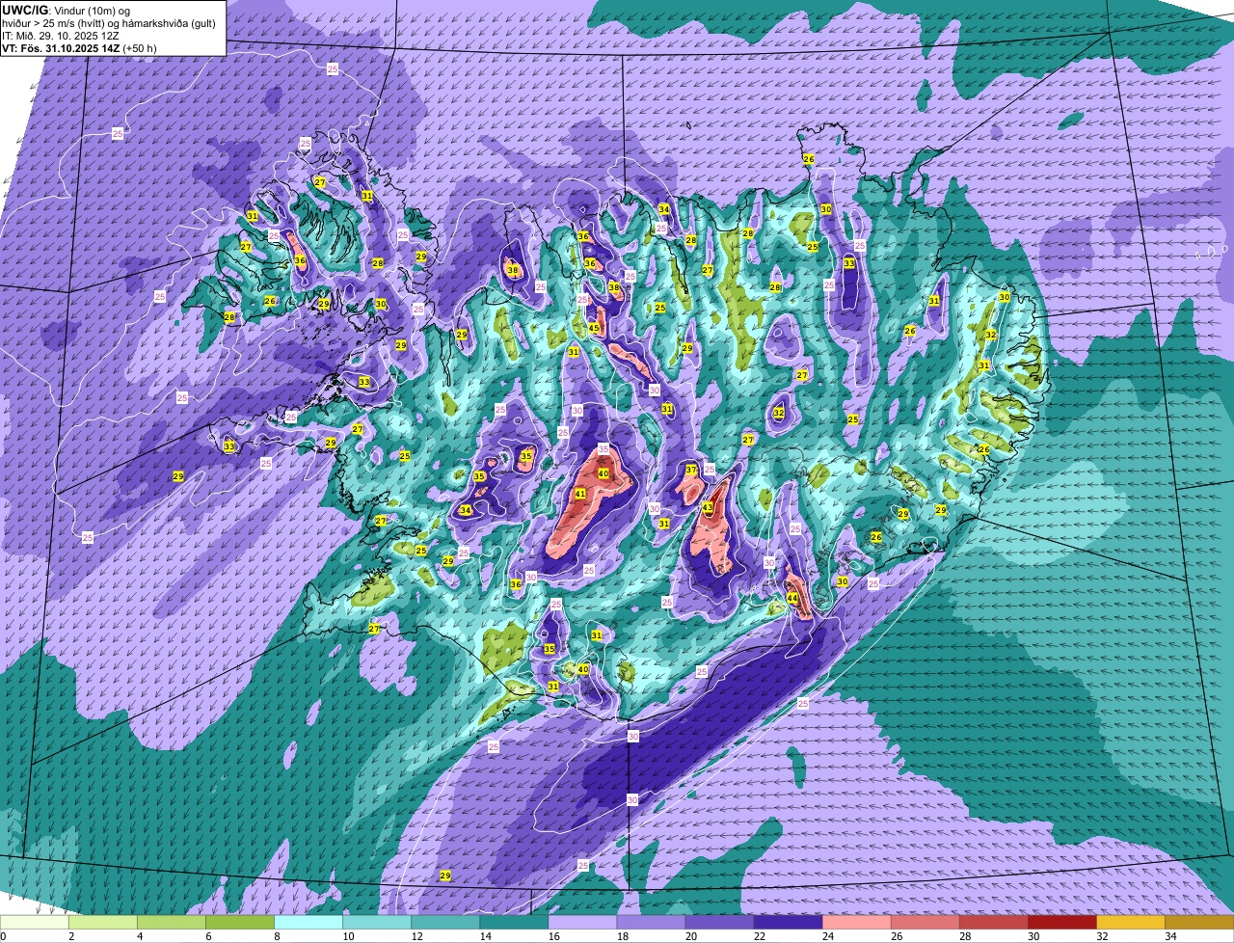1234x943 pixels.
Task: Select the 'hviður > 25 m/s (hvítt)' legend text
Action: (x=55, y=22)
